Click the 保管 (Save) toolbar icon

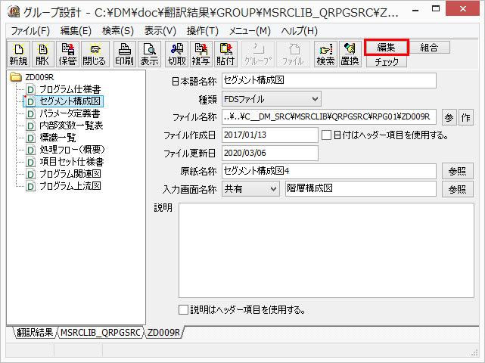(68, 54)
